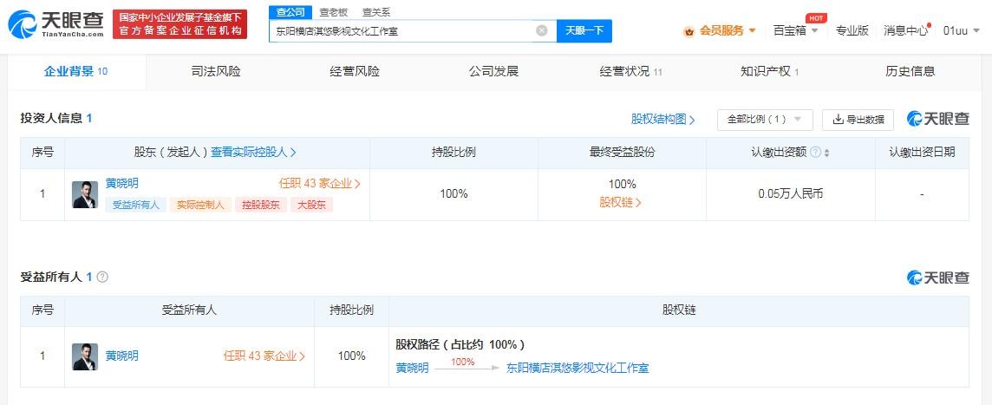Open the 知识产权 tab
Image resolution: width=992 pixels, height=405 pixels.
(x=769, y=71)
